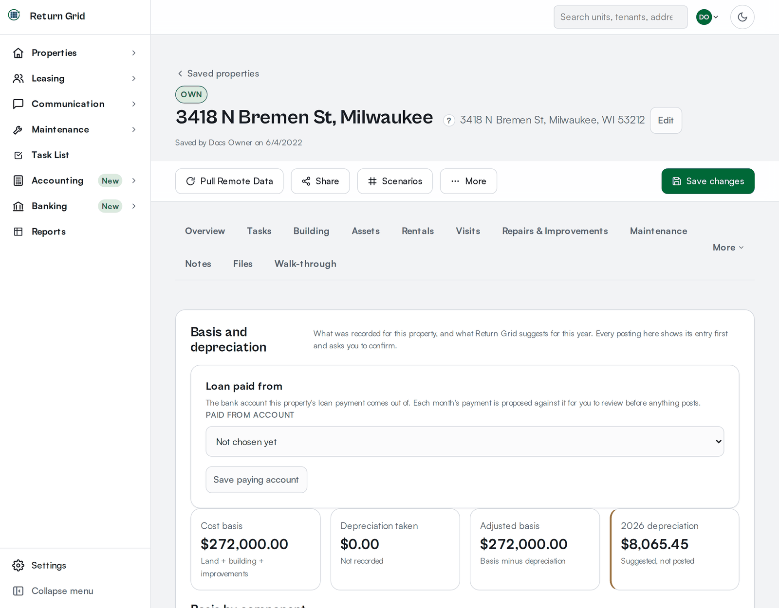Click the Properties house icon in sidebar
This screenshot has height=608, width=779.
(19, 53)
